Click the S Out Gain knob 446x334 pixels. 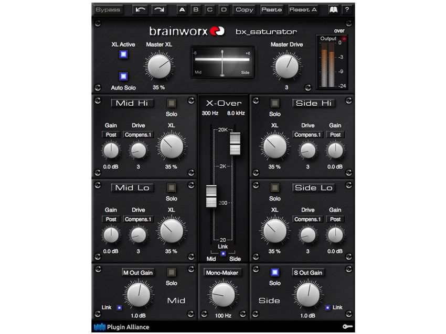(308, 295)
